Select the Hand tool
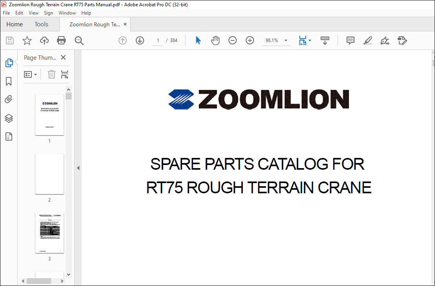Image resolution: width=435 pixels, height=286 pixels. (215, 40)
